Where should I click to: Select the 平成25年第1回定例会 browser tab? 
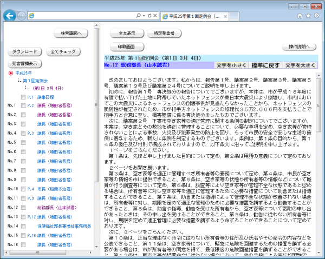click(194, 16)
